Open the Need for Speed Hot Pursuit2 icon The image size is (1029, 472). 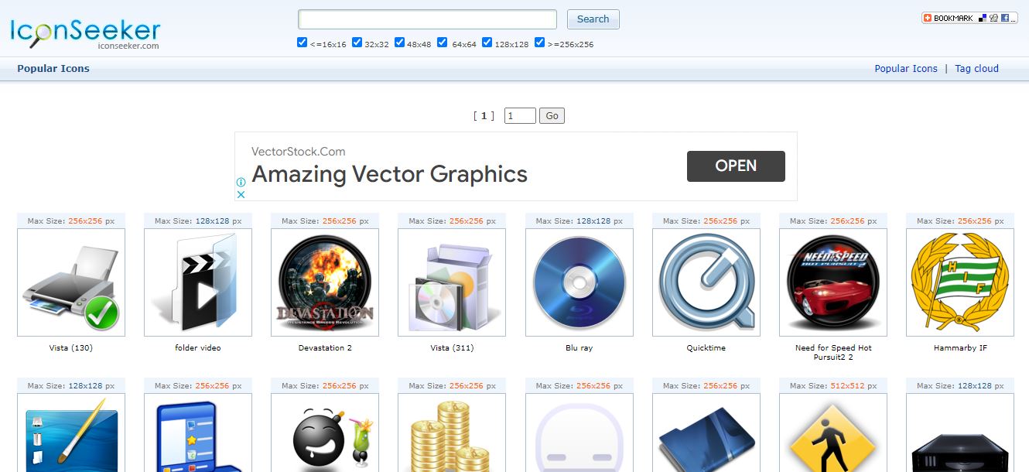coord(832,282)
